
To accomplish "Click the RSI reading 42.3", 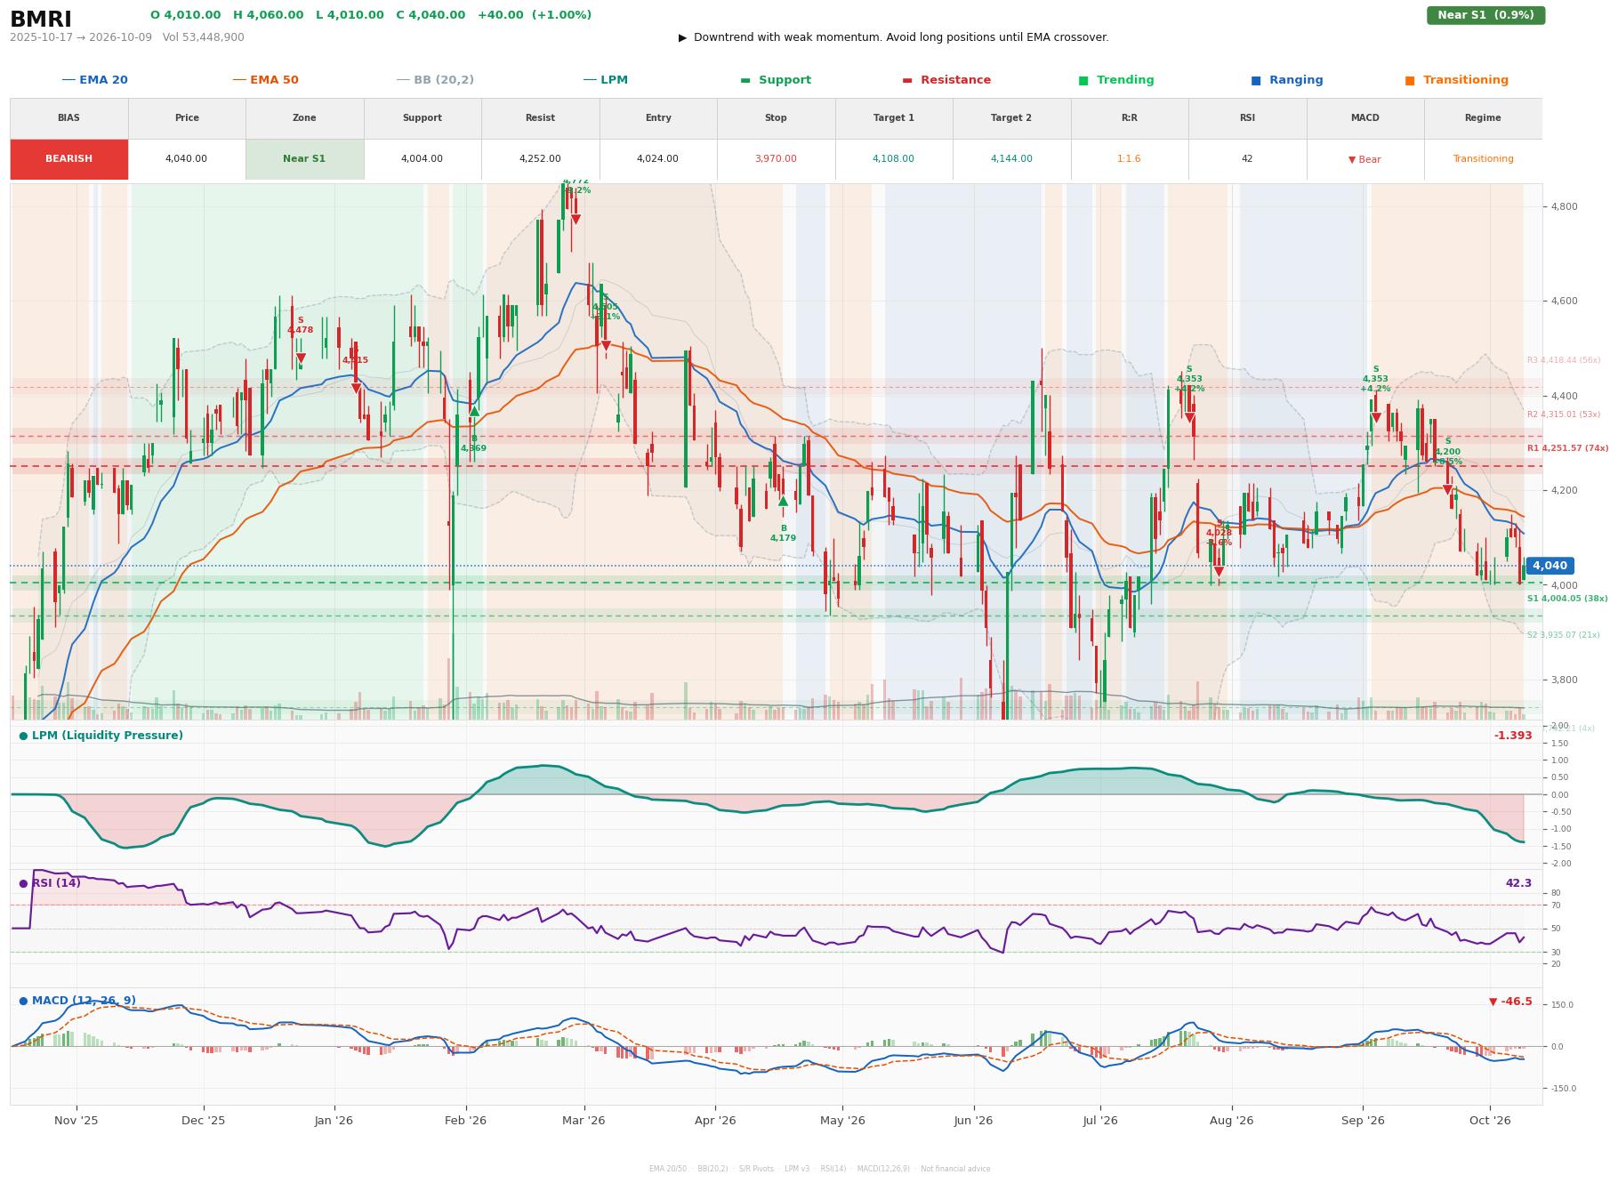I will pyautogui.click(x=1518, y=883).
